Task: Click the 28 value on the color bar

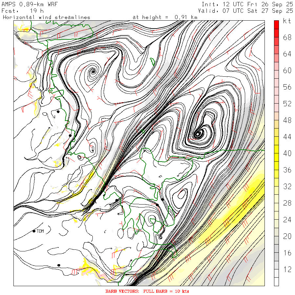Action: point(287,203)
